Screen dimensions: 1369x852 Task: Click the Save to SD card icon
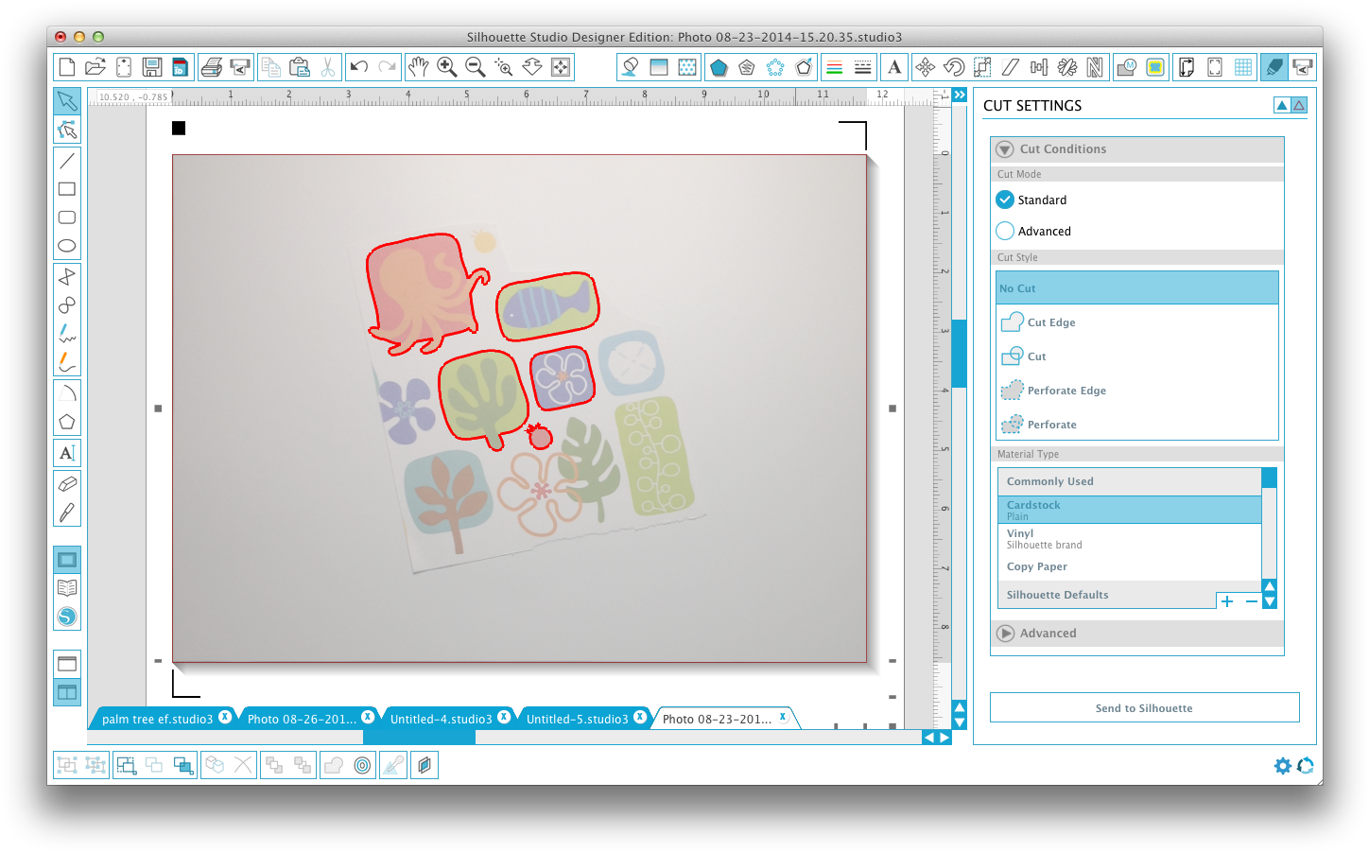point(180,67)
